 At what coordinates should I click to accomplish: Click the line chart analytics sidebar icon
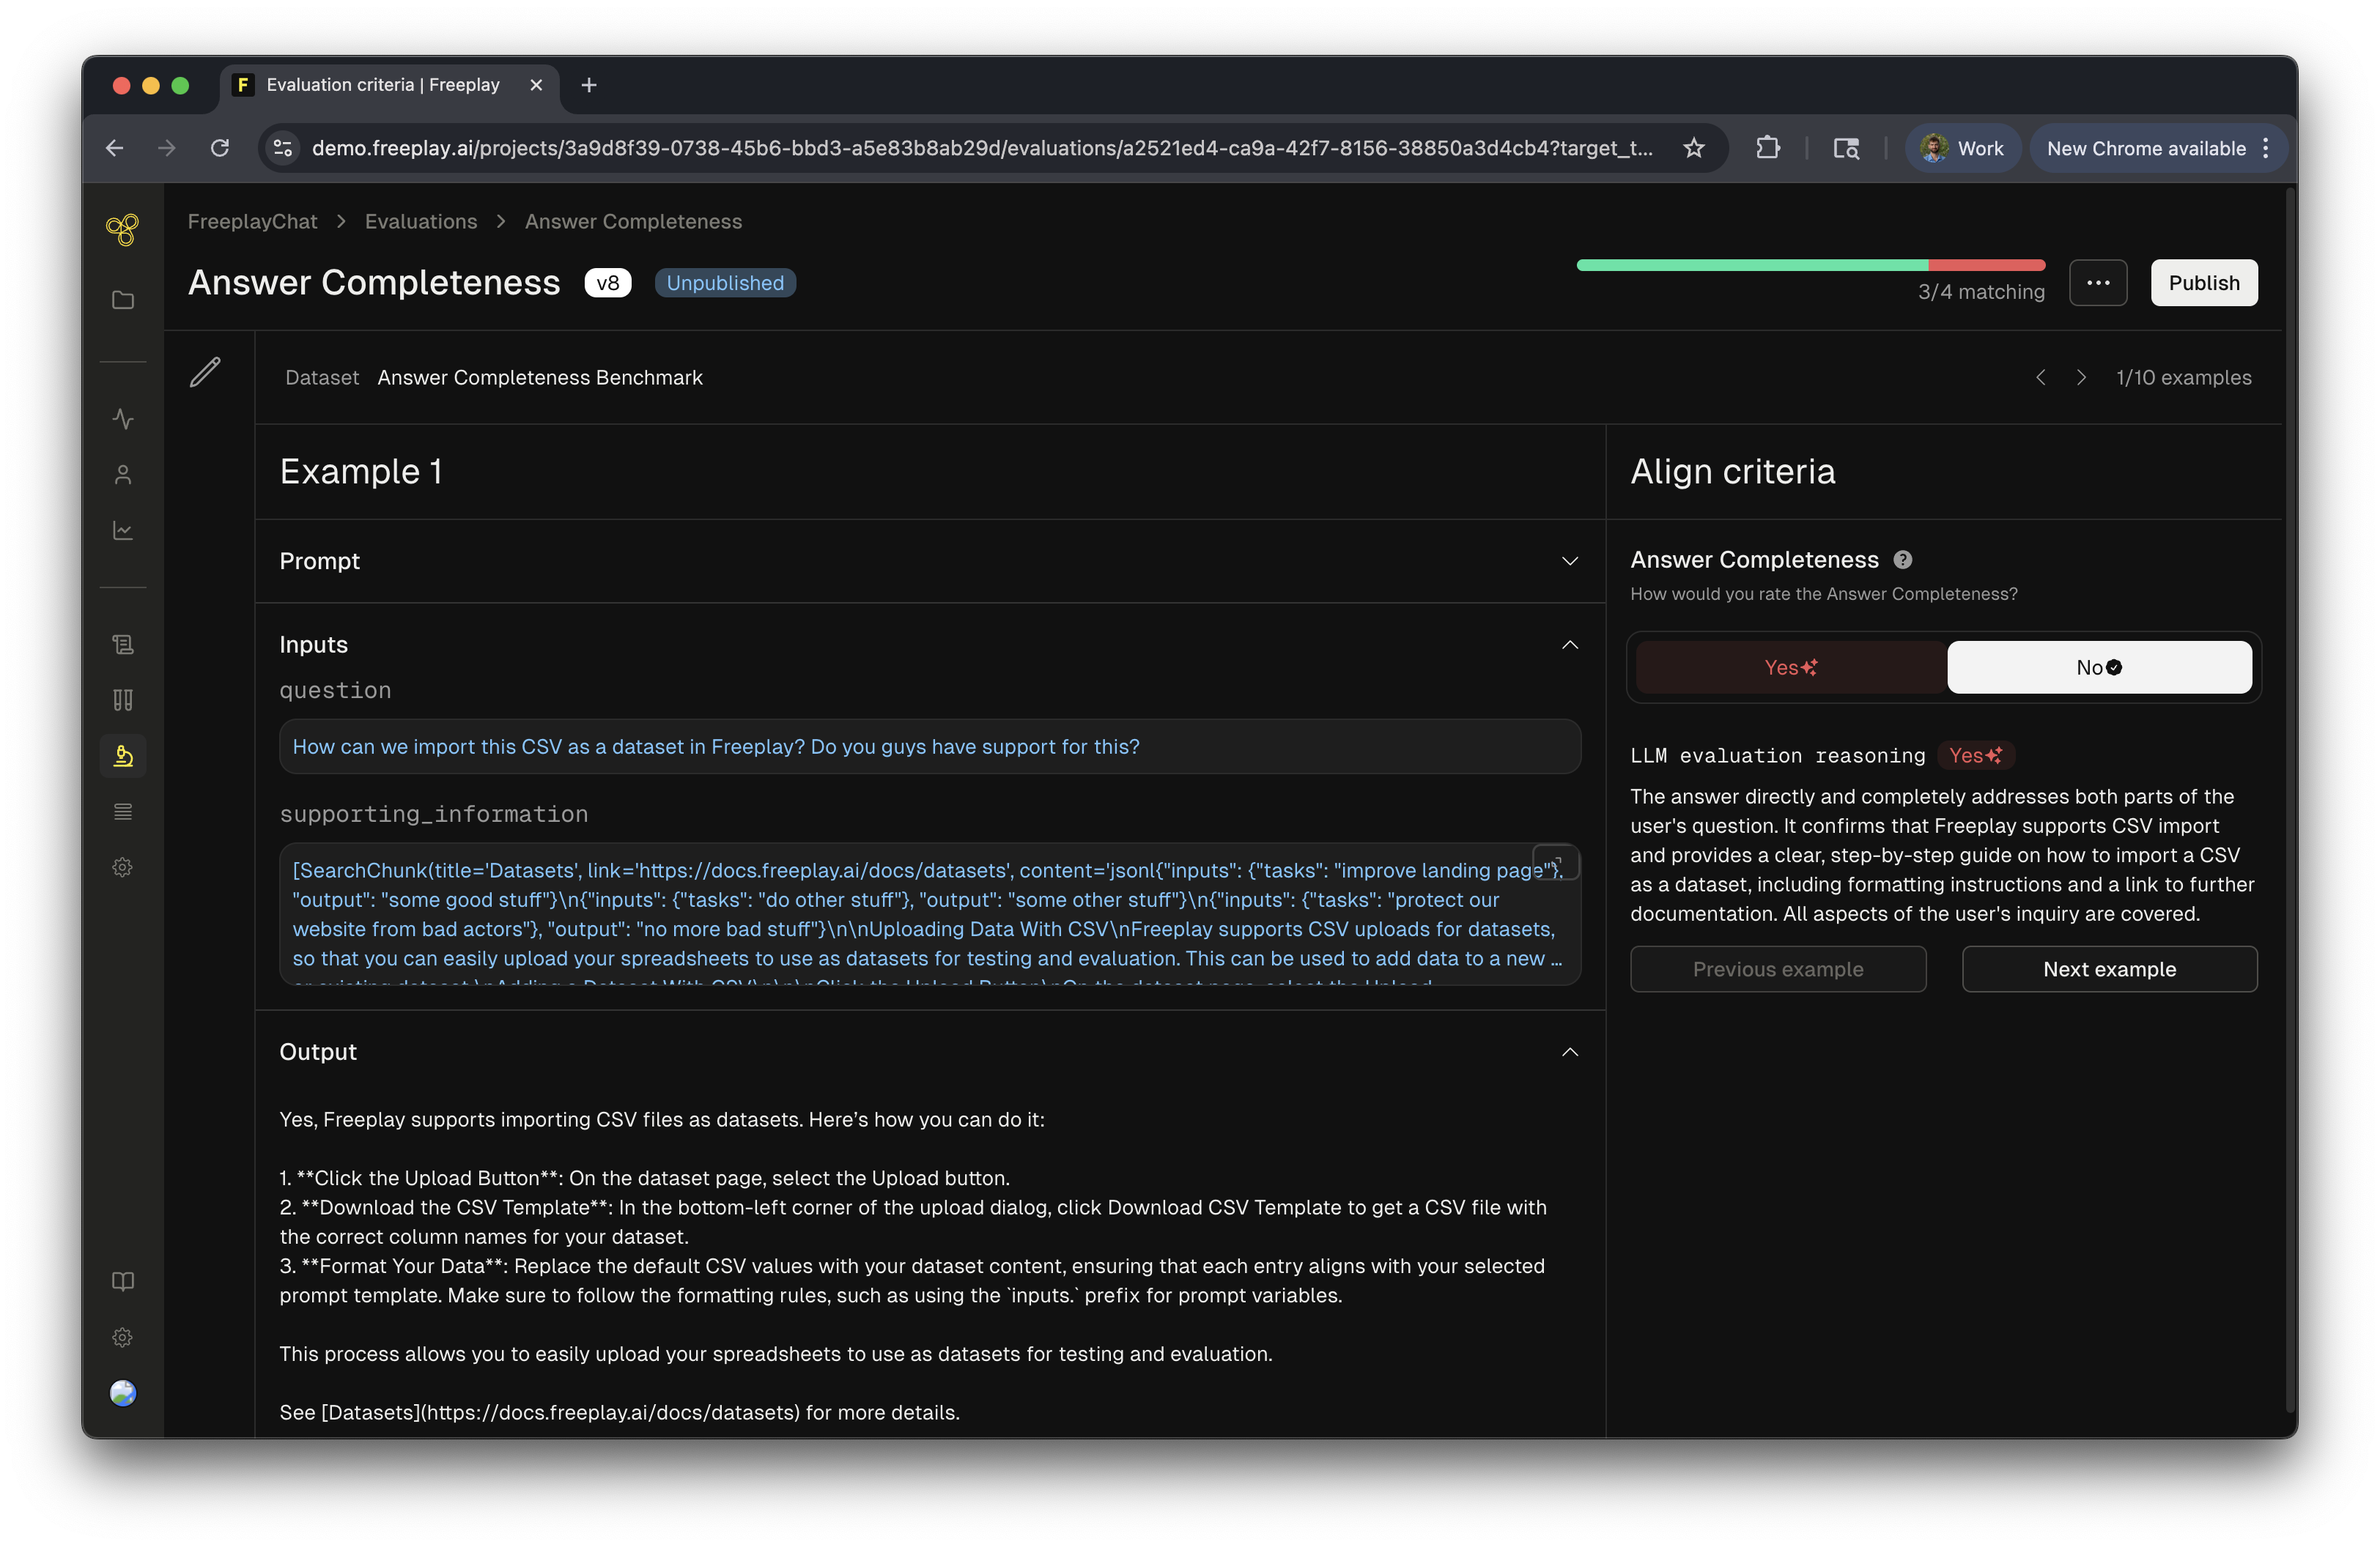click(x=123, y=530)
